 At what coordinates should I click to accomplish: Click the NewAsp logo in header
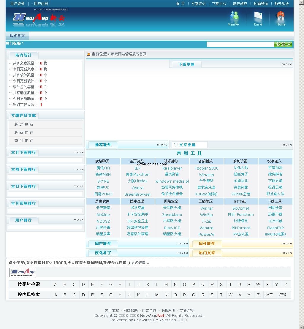39,18
